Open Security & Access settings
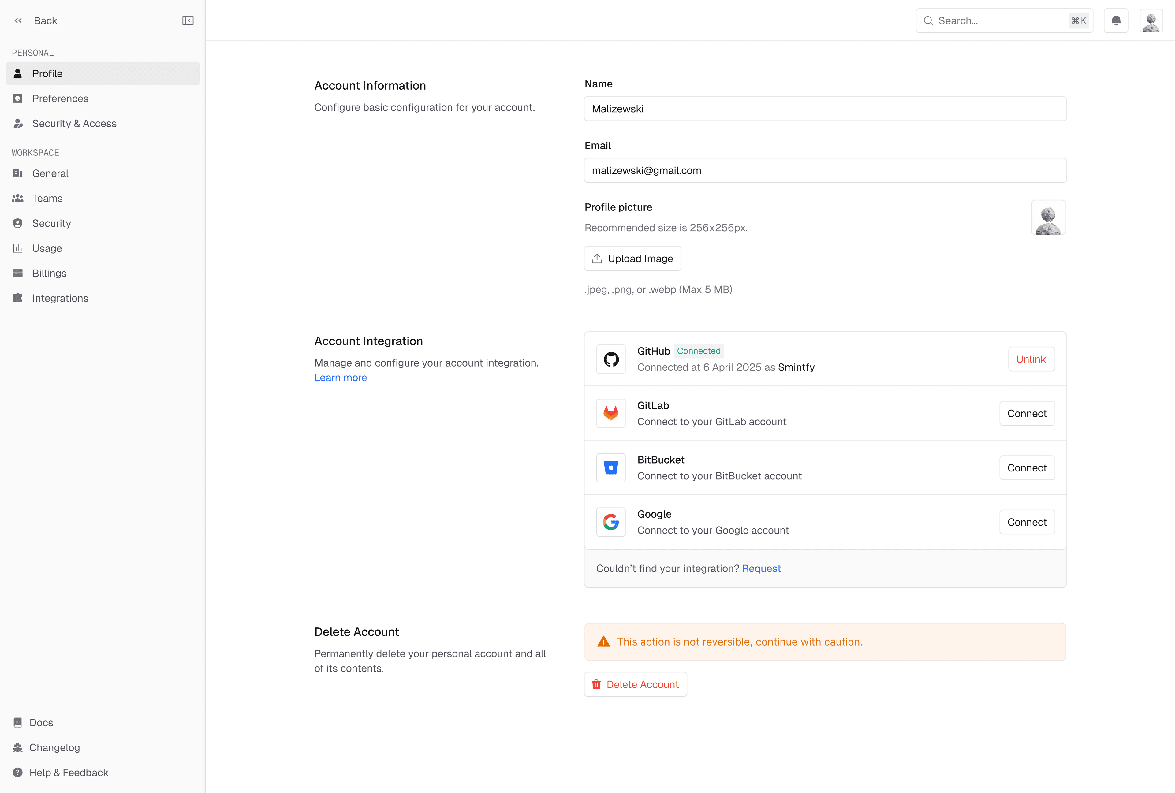The height and width of the screenshot is (793, 1175). [103, 124]
